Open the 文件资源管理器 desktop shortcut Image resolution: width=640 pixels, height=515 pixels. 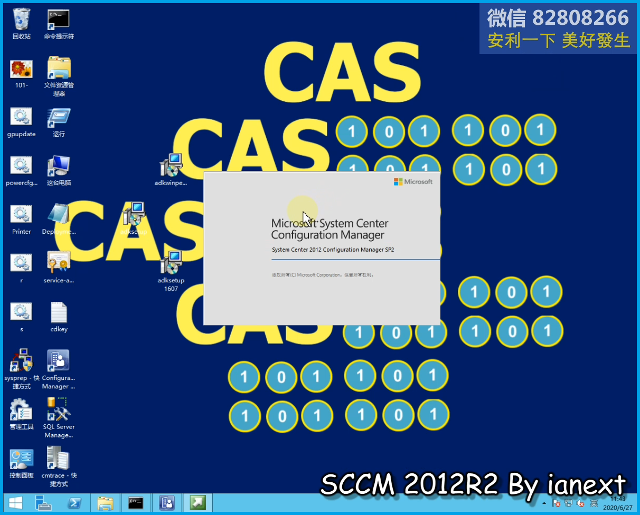pos(59,77)
